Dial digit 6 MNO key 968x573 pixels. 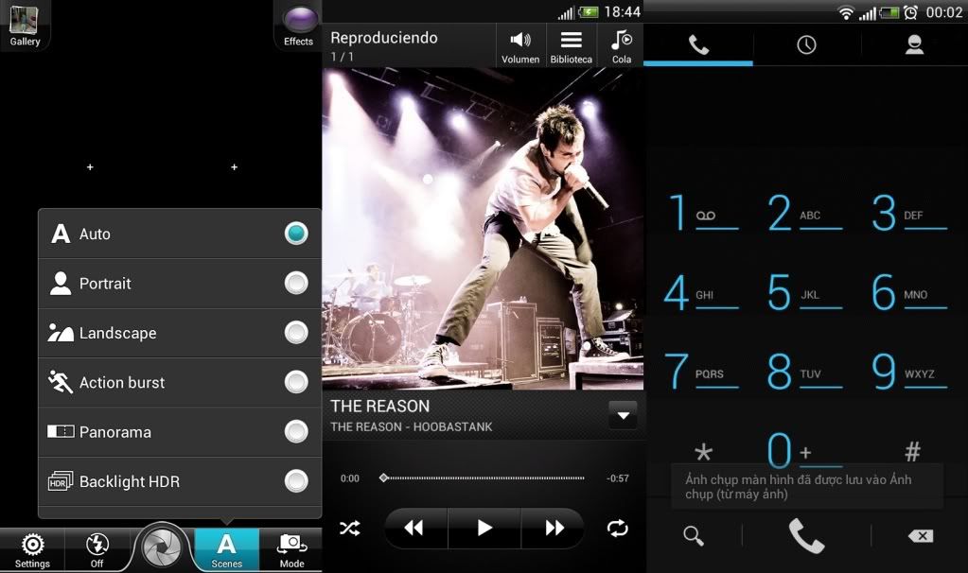tap(908, 292)
